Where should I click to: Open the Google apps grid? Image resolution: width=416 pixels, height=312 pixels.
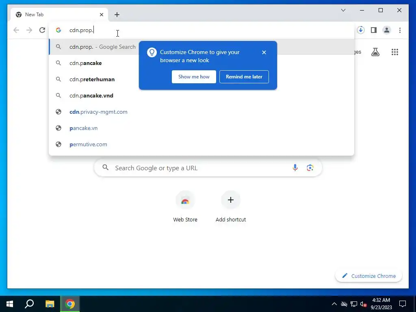(395, 52)
